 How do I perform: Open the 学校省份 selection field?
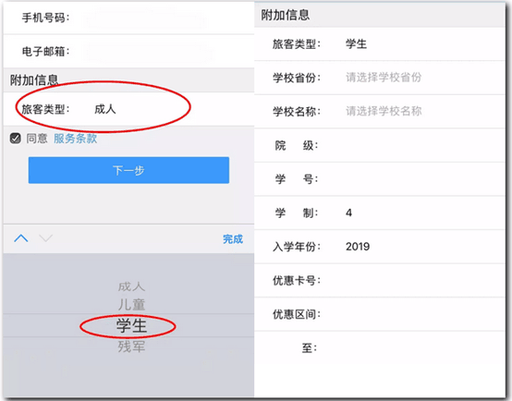[380, 78]
